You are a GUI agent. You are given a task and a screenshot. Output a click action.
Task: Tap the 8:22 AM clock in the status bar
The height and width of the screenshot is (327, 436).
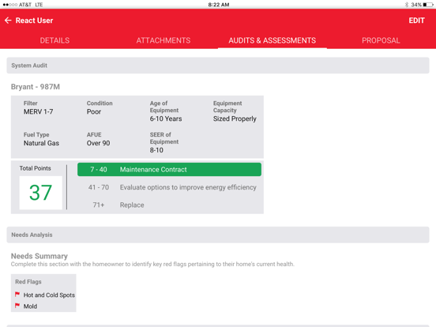(219, 5)
